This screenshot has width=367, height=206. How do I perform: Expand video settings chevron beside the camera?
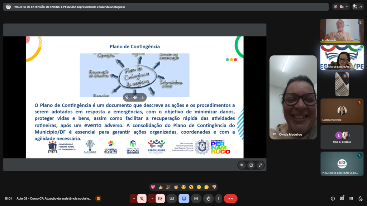coord(152,198)
